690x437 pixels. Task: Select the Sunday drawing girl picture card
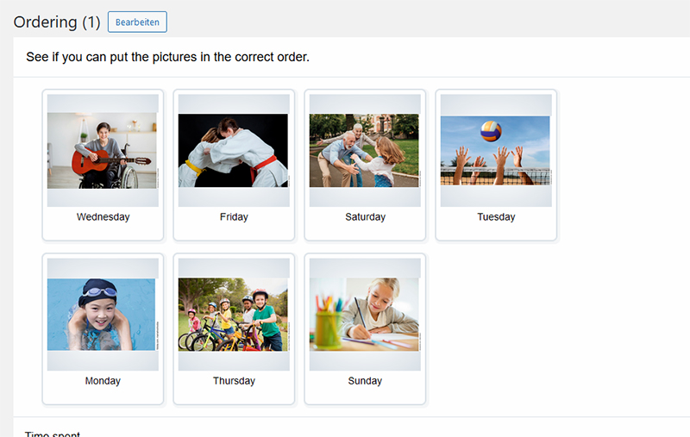point(365,329)
